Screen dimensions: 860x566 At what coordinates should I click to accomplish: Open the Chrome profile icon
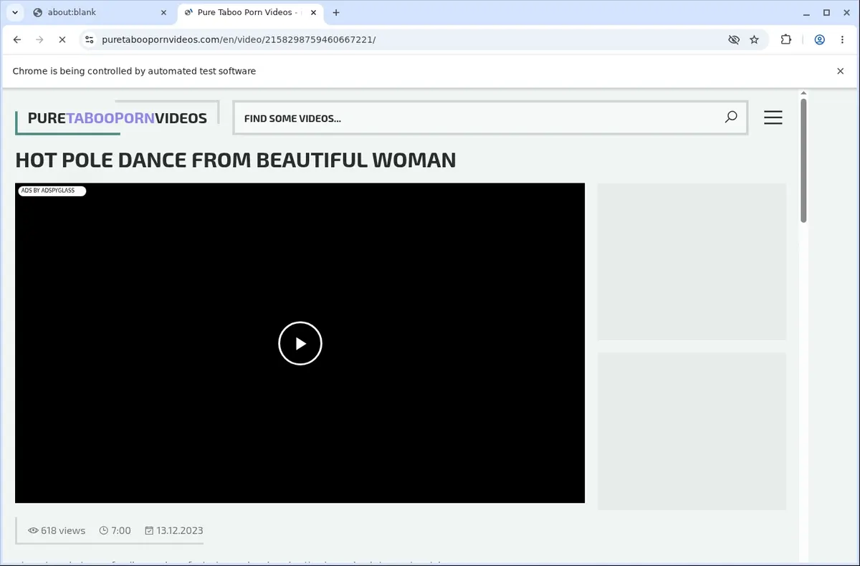click(819, 39)
